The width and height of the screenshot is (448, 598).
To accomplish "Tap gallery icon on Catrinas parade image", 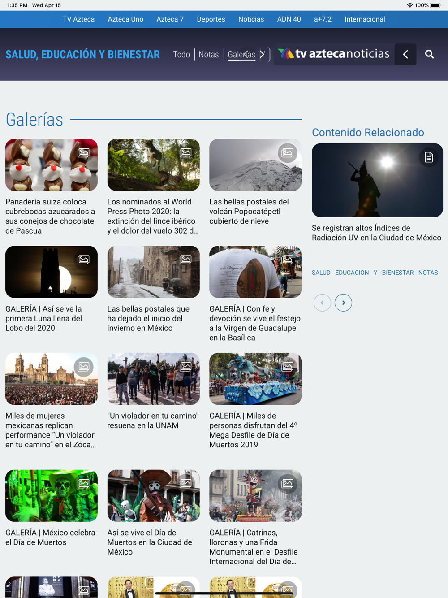I will (288, 484).
